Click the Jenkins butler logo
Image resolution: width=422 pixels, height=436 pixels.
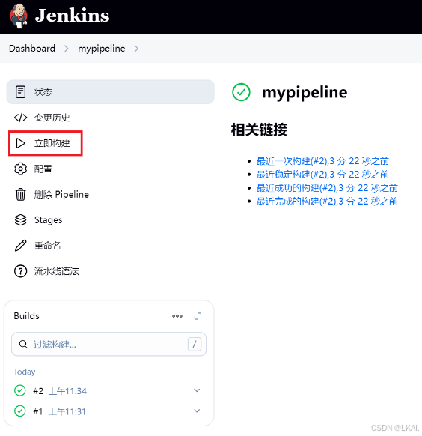[19, 16]
